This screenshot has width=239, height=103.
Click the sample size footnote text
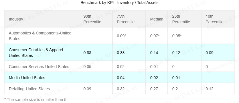36,100
